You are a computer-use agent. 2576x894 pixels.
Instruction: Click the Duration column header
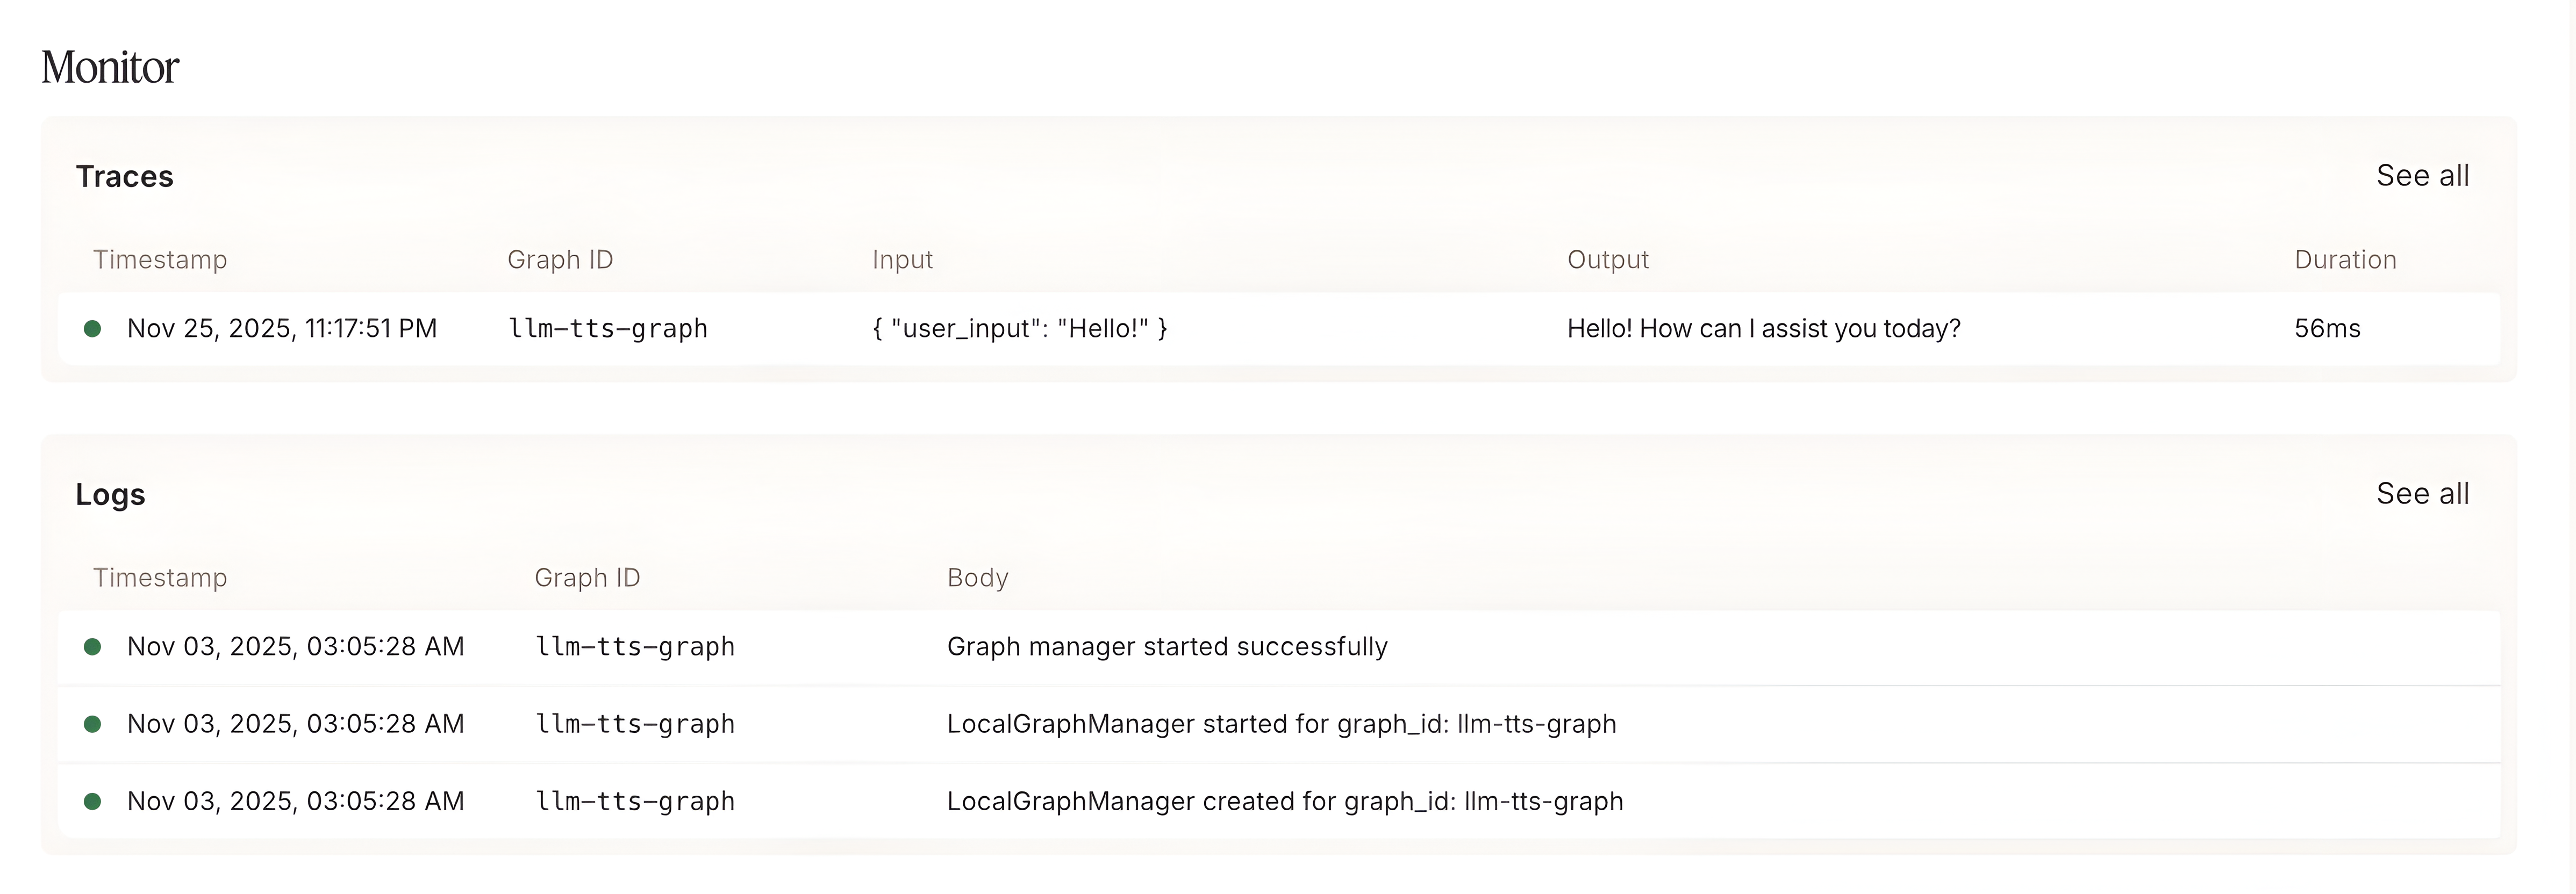tap(2345, 259)
